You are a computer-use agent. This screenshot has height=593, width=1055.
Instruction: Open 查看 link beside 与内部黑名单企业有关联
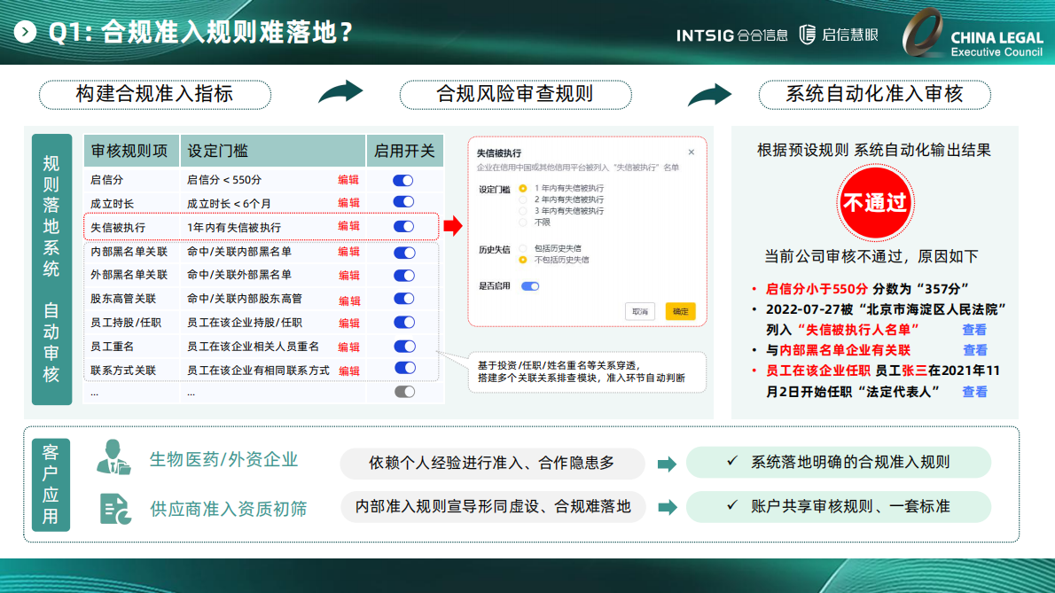(x=974, y=350)
